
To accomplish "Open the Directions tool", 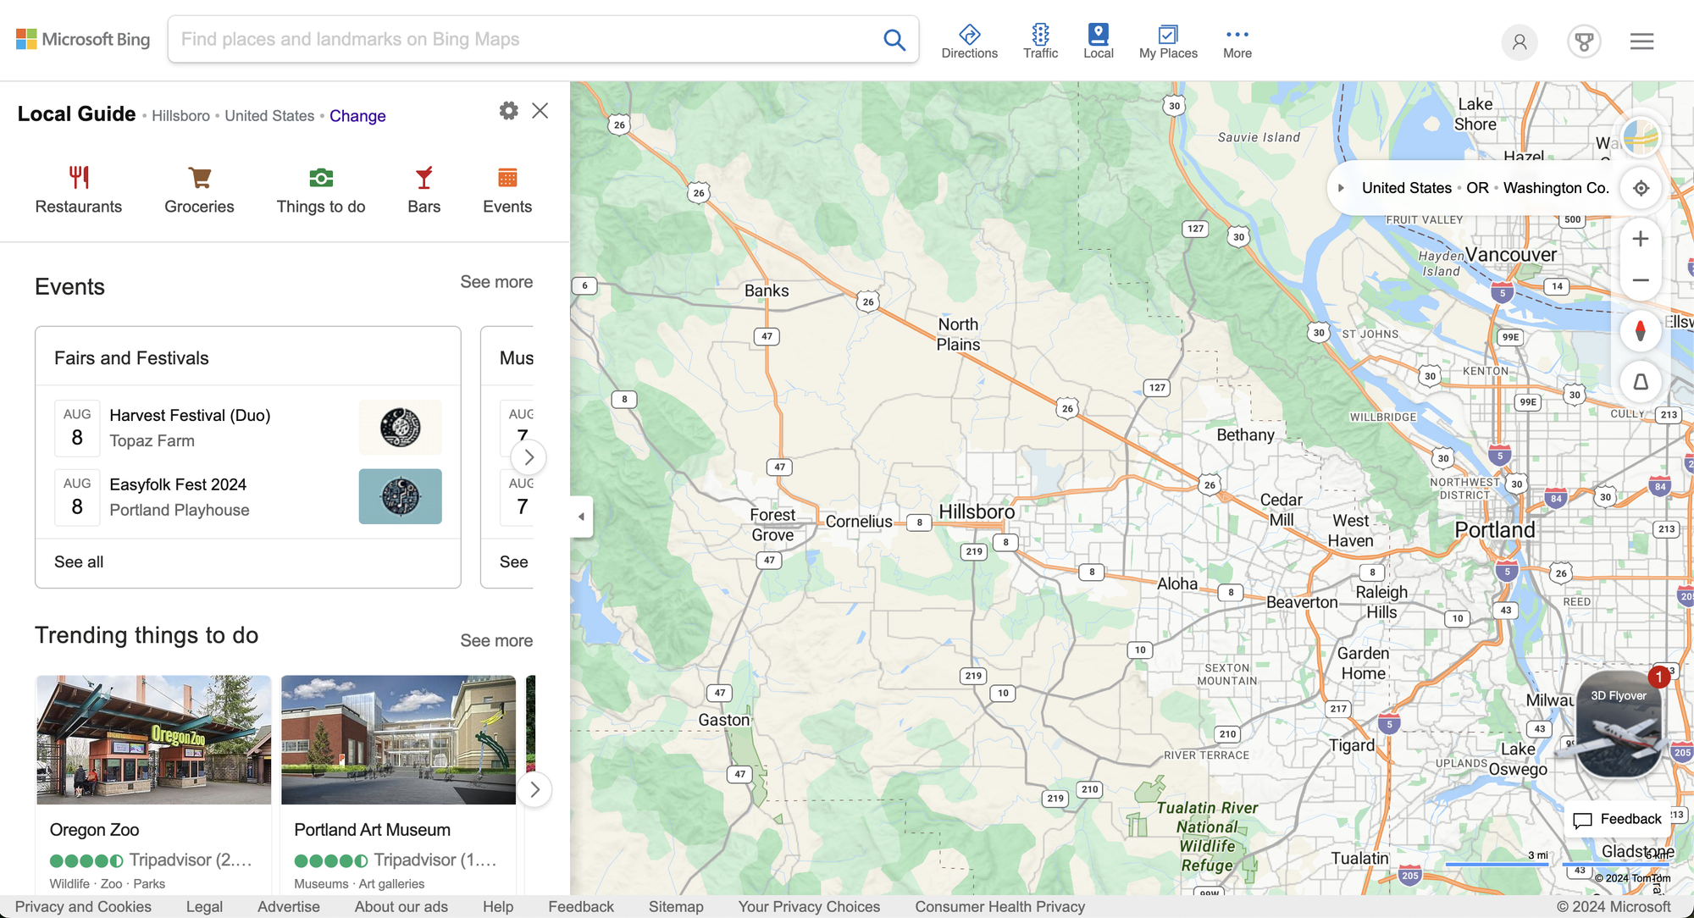I will coord(969,41).
